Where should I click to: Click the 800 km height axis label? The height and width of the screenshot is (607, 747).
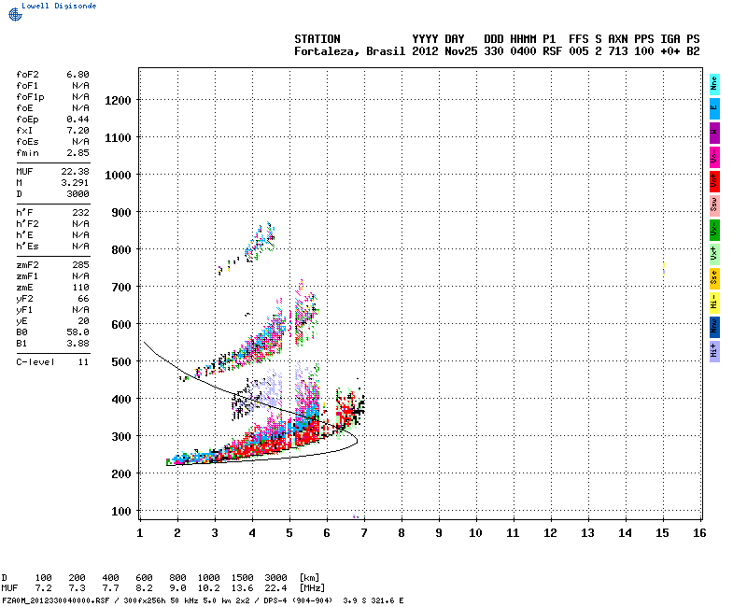tap(121, 249)
